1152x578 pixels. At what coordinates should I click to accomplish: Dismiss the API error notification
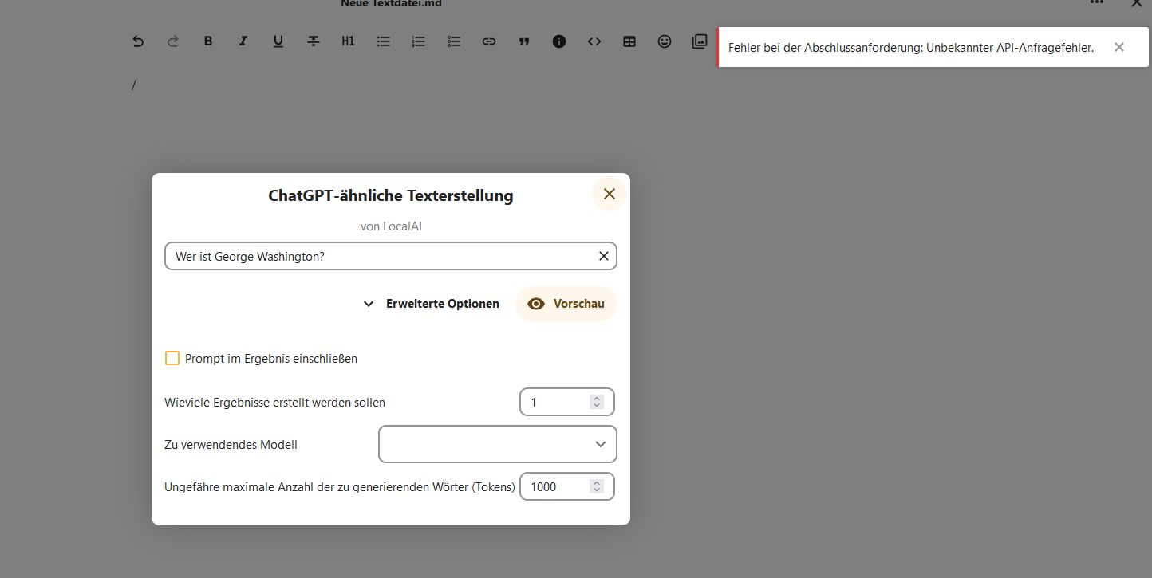coord(1118,47)
